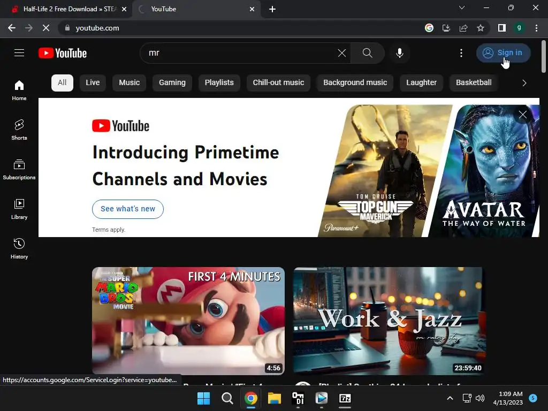Select the Chill-out music chip
The height and width of the screenshot is (411, 548).
[x=278, y=83]
